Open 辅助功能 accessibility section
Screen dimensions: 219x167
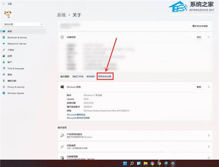click(x=23, y=81)
